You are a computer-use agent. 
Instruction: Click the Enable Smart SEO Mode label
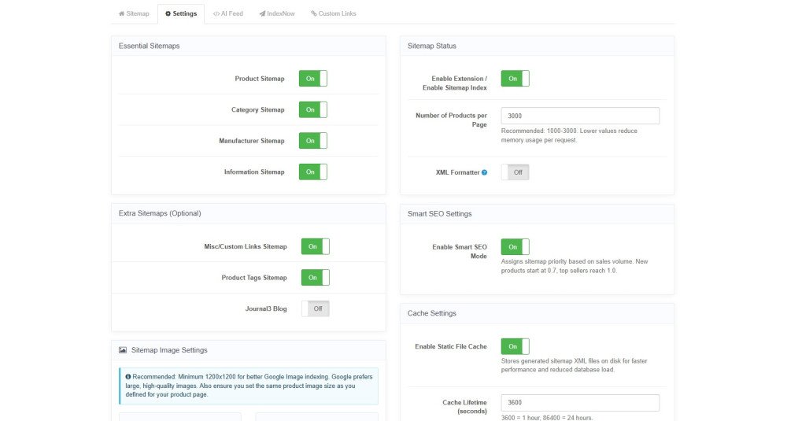pos(460,252)
